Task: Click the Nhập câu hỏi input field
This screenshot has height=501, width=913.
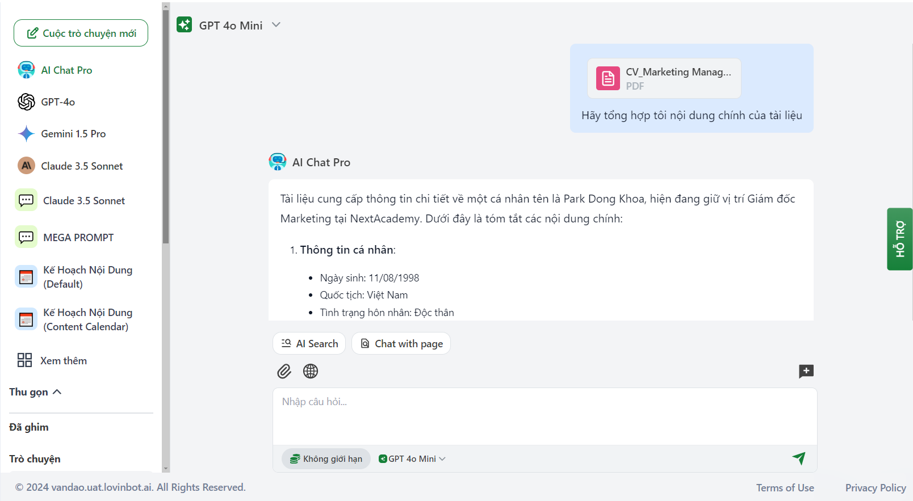Action: [544, 415]
